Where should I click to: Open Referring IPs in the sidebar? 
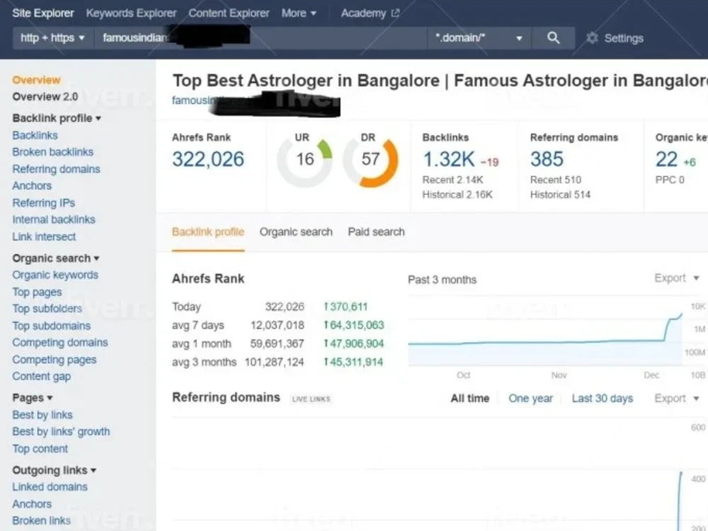tap(44, 203)
